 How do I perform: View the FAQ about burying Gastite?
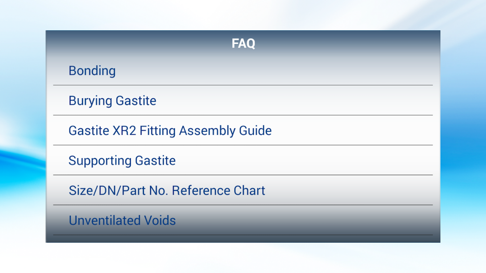[112, 101]
